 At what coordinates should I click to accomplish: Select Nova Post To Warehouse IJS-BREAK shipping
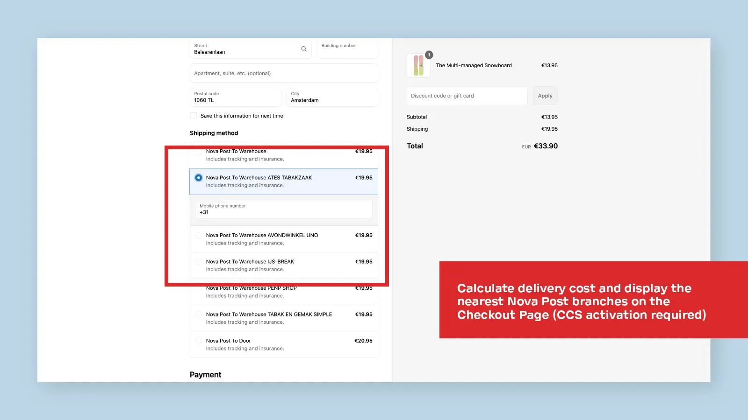tap(199, 262)
